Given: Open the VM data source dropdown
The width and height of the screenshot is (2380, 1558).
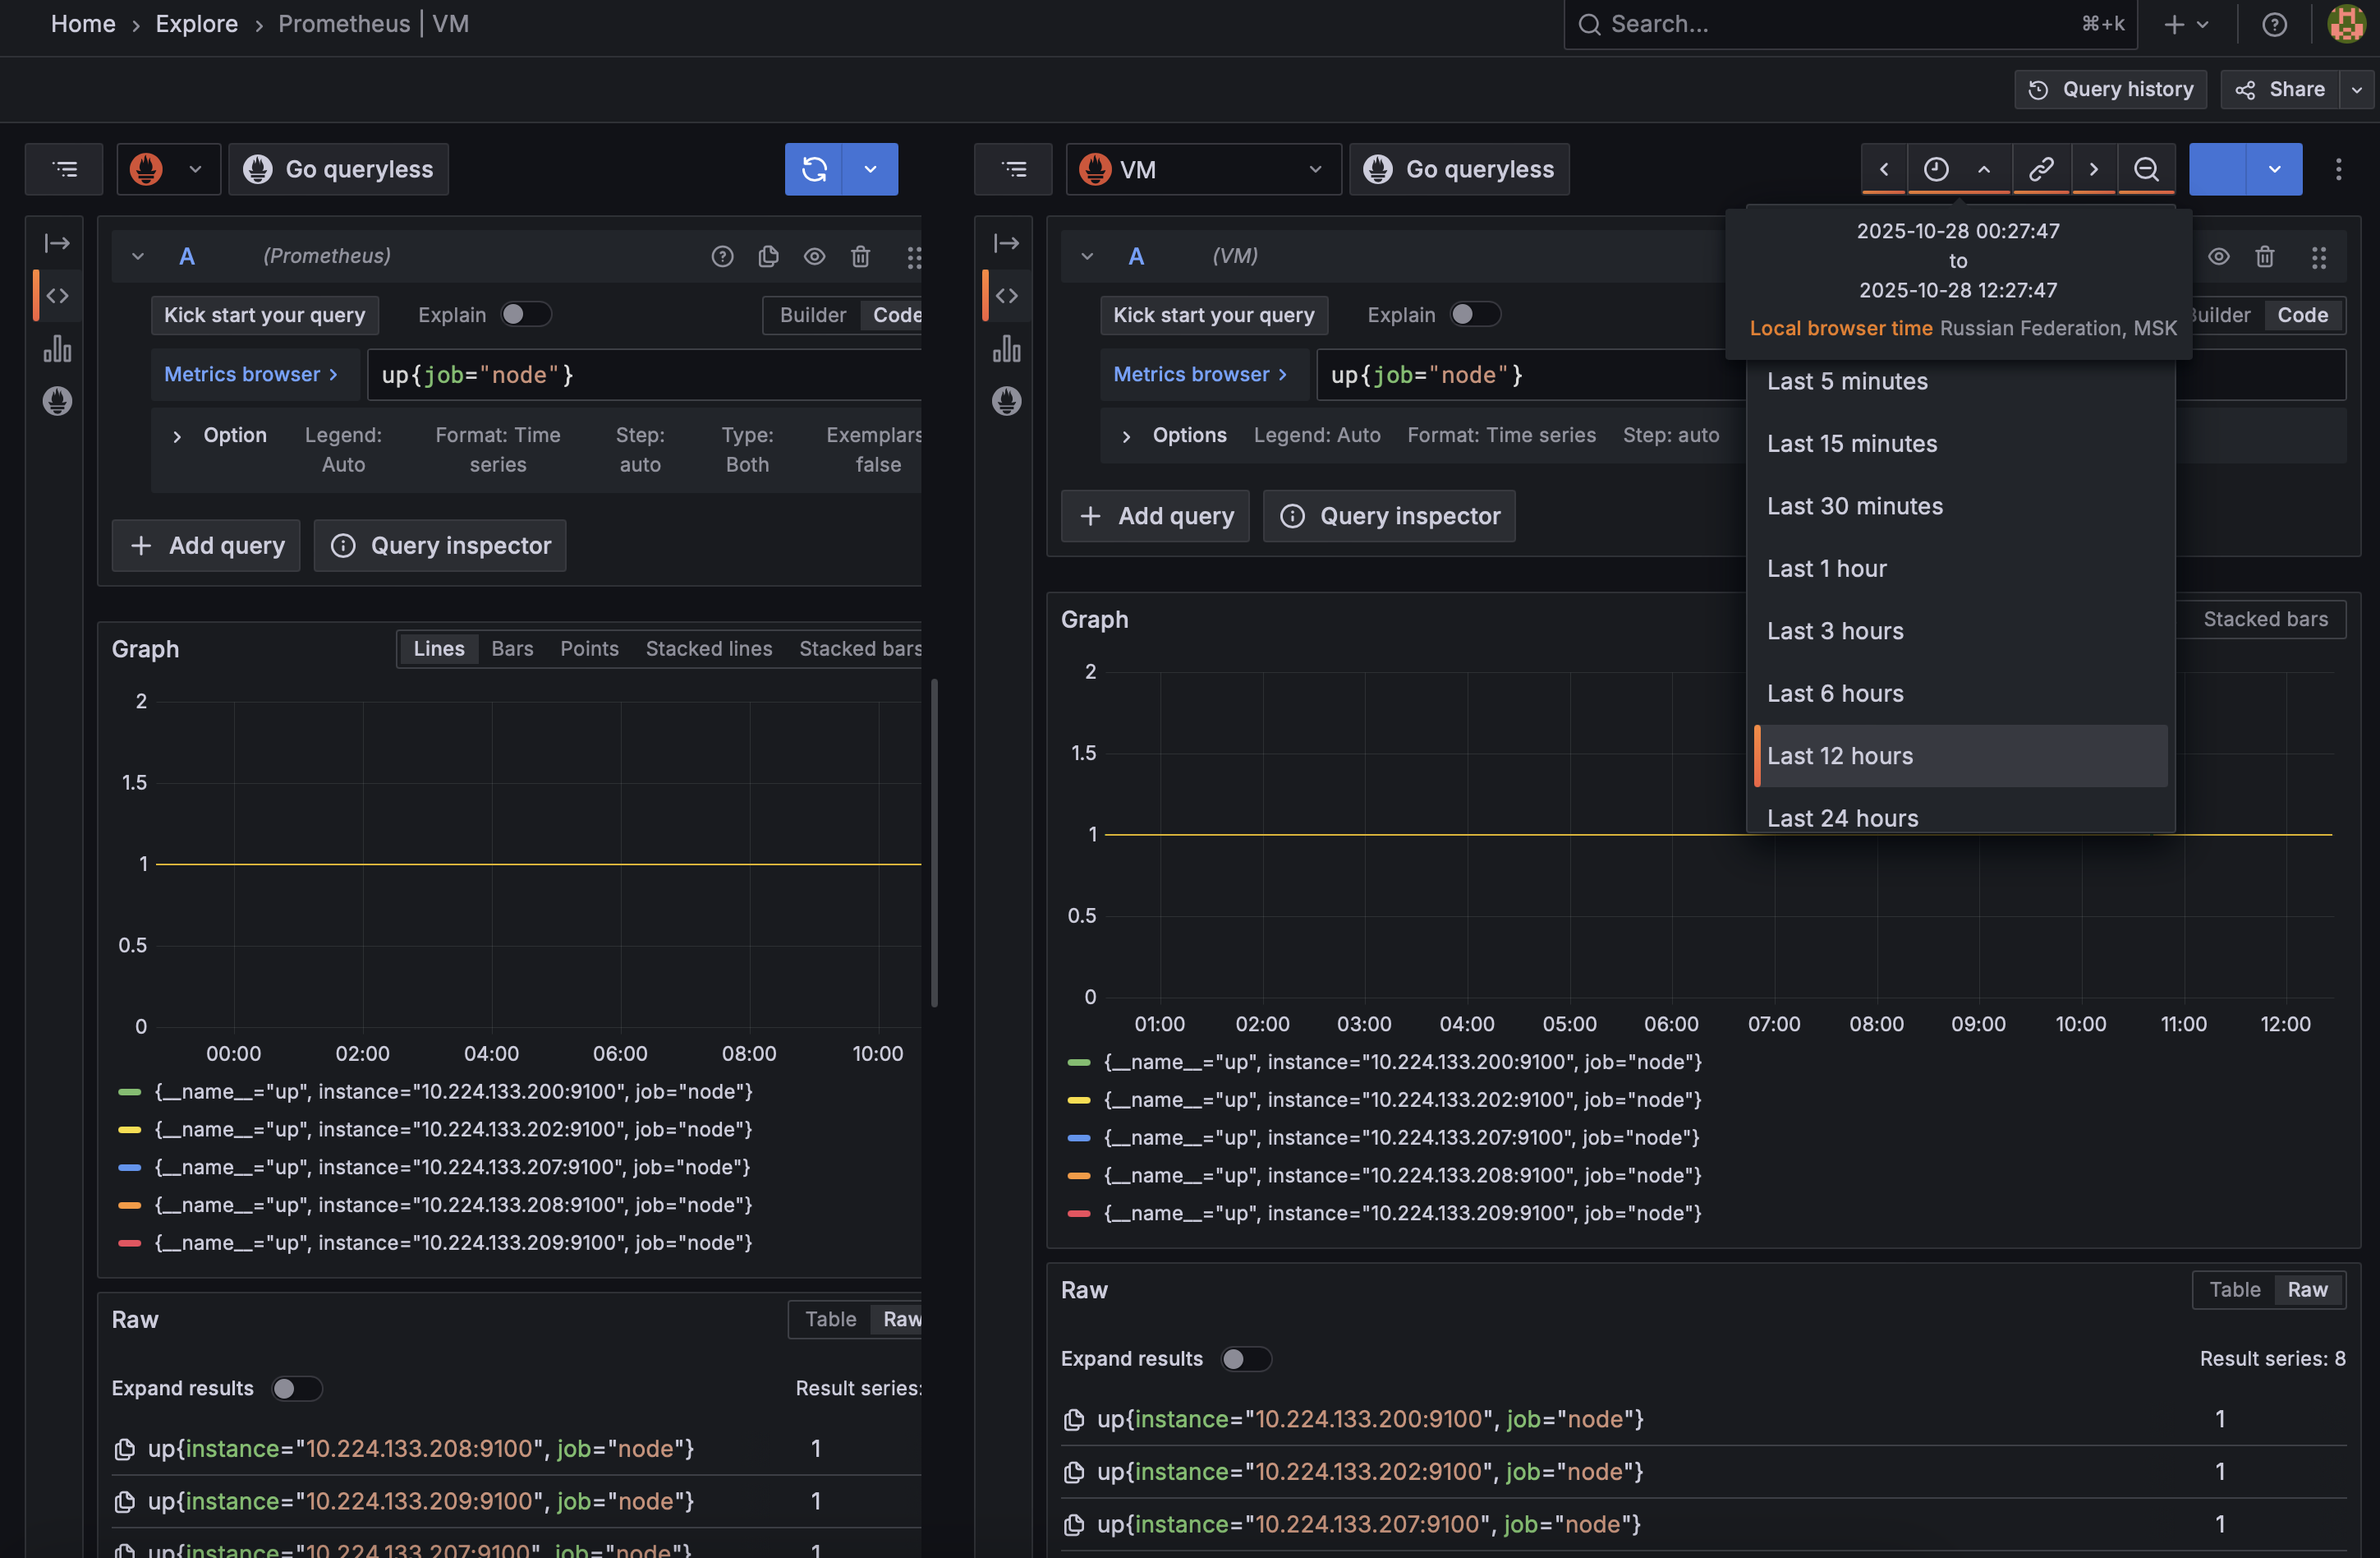Looking at the screenshot, I should 1203,169.
